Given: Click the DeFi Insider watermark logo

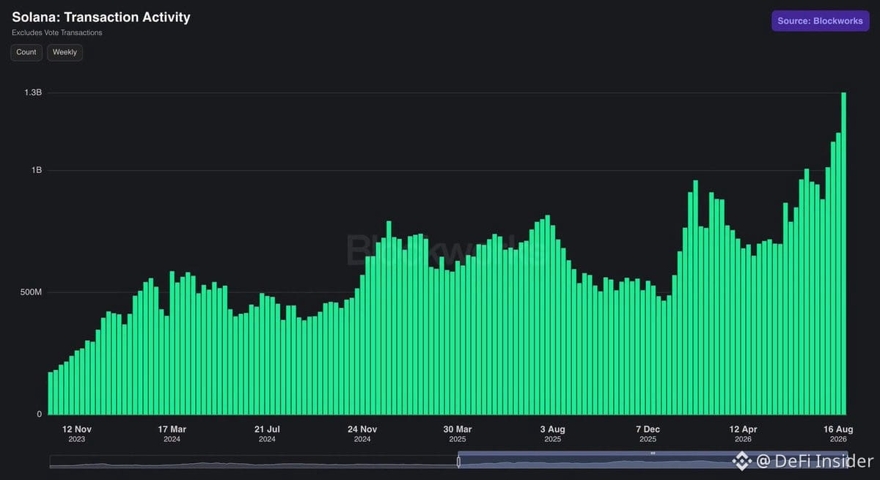Looking at the screenshot, I should [743, 461].
